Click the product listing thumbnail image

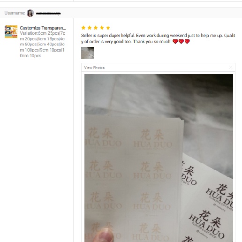pyautogui.click(x=11, y=31)
